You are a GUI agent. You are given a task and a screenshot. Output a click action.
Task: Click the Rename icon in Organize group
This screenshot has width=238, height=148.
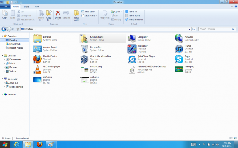click(66, 13)
